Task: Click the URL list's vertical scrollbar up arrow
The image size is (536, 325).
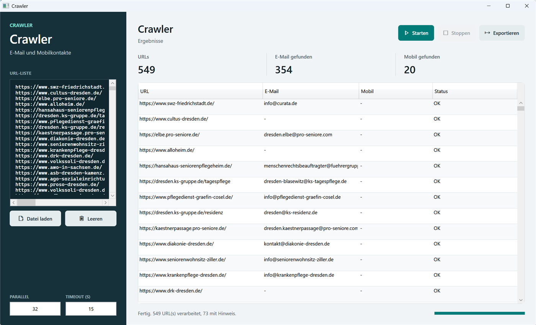Action: pos(113,82)
